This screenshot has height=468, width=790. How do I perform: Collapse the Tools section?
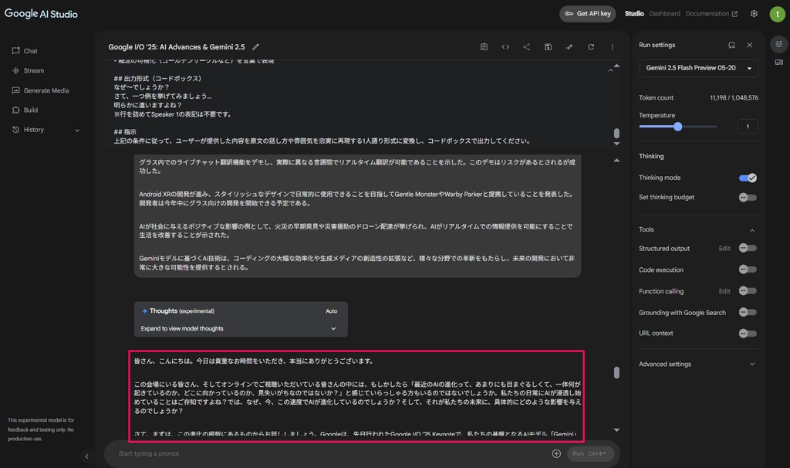pyautogui.click(x=751, y=230)
